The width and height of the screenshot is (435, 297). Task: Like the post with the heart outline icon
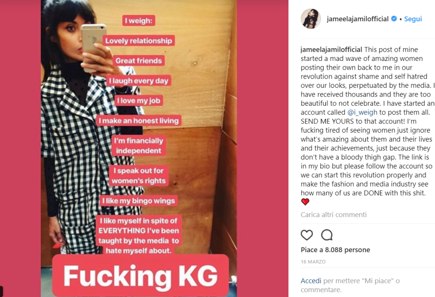coord(307,235)
